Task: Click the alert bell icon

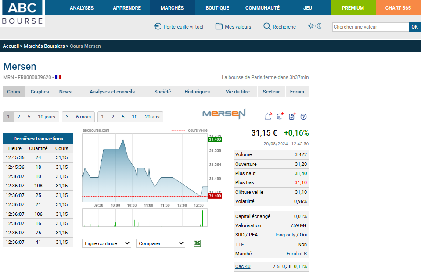Action: (x=268, y=116)
